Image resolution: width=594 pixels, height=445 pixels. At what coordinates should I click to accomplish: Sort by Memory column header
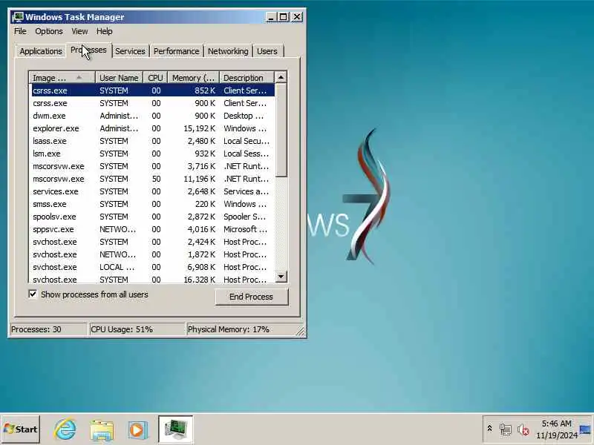point(194,78)
